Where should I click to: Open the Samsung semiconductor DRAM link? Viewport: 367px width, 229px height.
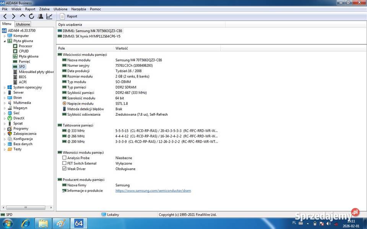click(x=153, y=190)
